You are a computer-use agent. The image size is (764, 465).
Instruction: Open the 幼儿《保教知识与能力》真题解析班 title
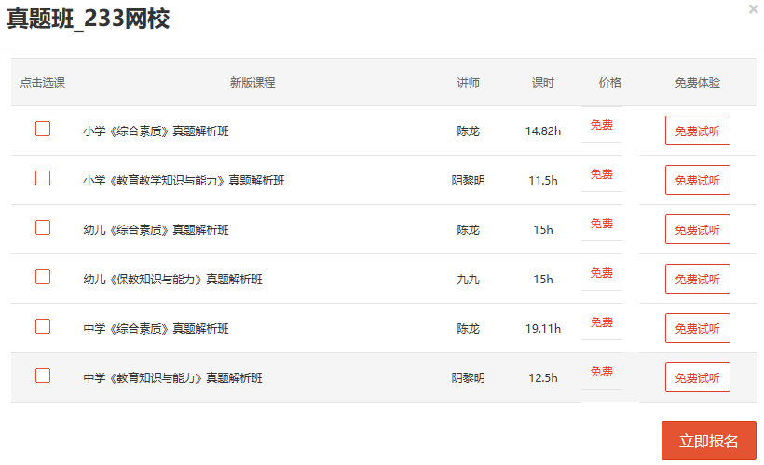click(172, 279)
